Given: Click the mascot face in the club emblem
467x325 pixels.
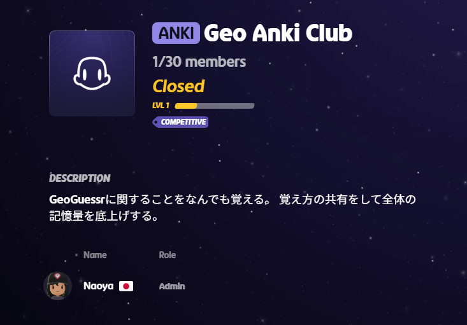Looking at the screenshot, I should pyautogui.click(x=92, y=73).
